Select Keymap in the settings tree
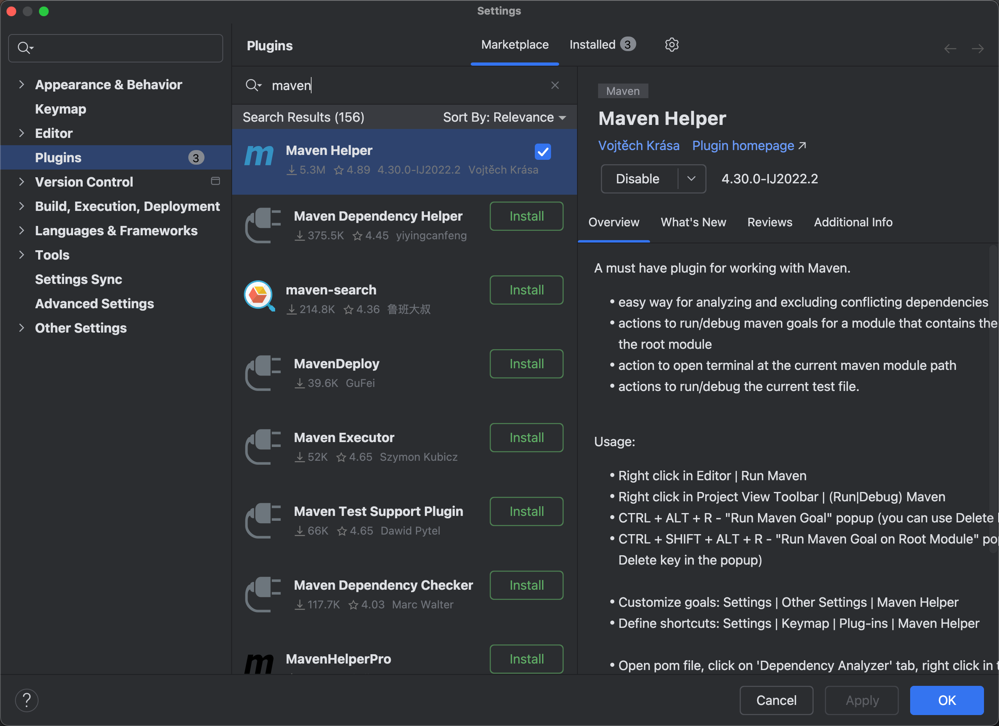999x726 pixels. coord(60,109)
